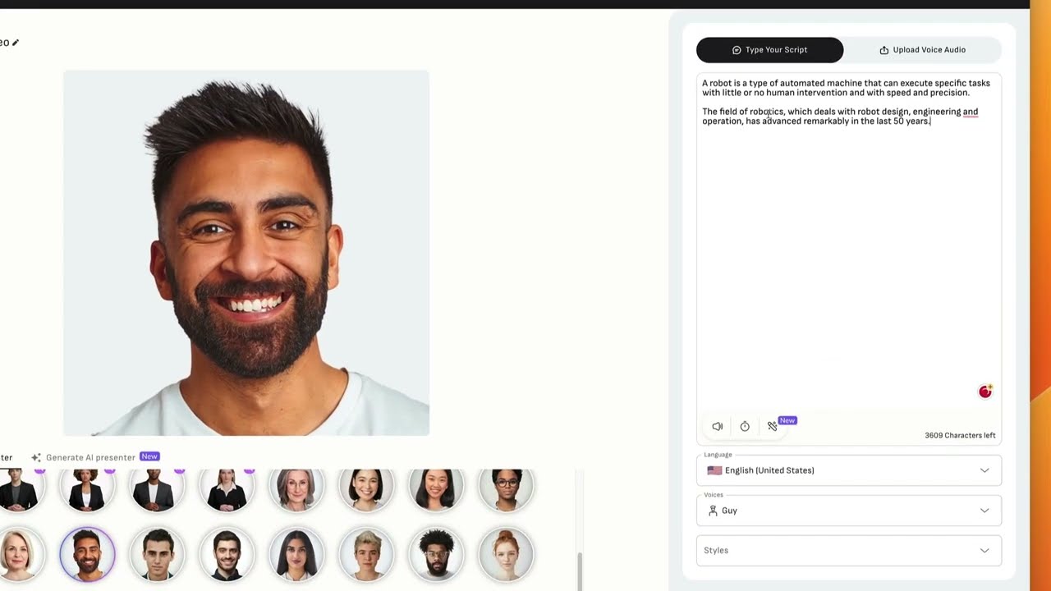Screen dimensions: 1051x591
Task: Click the US flag icon in Language field
Action: coord(714,470)
